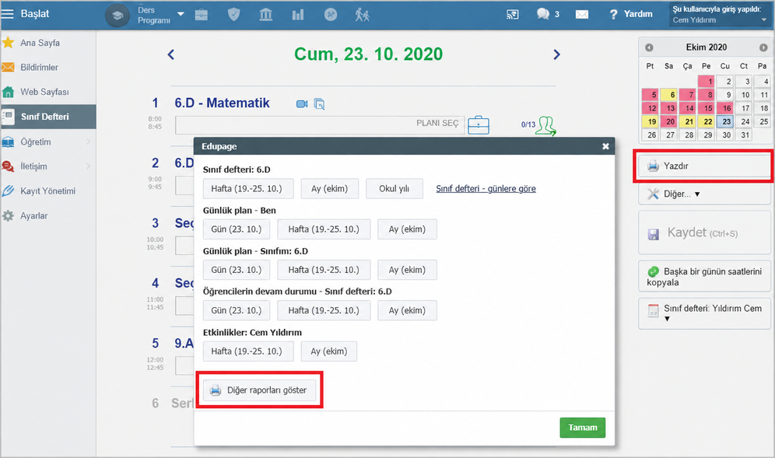Click the screen cast icon in header
Viewport: 775px width, 458px height.
click(x=513, y=14)
